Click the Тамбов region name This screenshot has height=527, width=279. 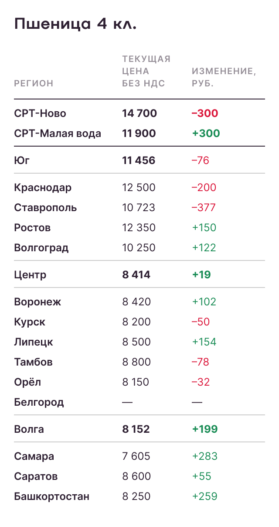pos(34,362)
